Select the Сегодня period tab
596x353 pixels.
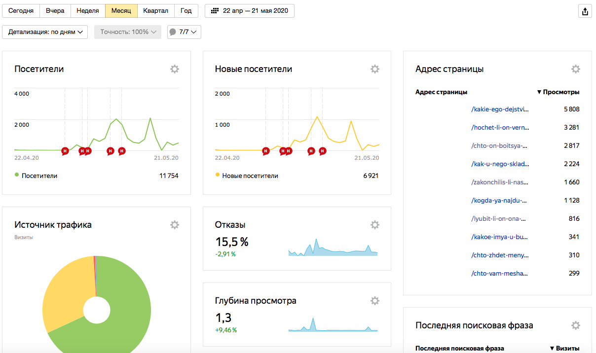point(21,11)
